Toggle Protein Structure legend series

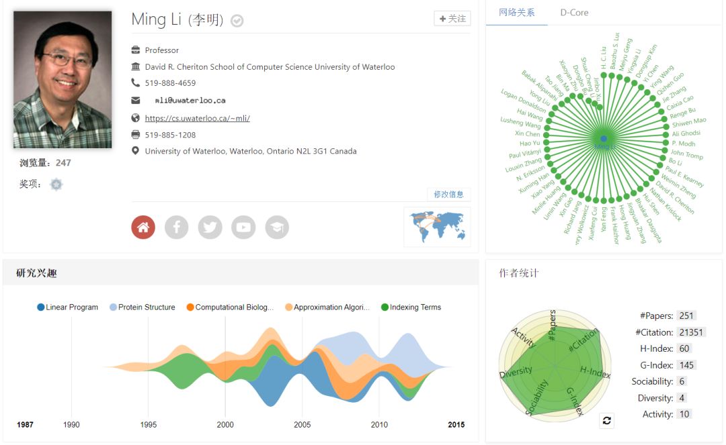[142, 307]
